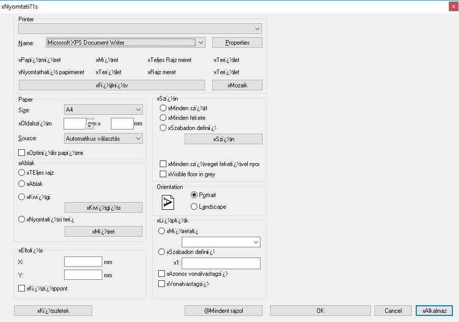Click the @Mindent rajzol button

pos(224,310)
